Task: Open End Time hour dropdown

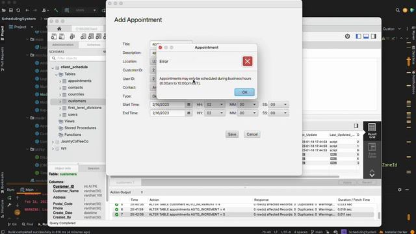Action: tap(214, 113)
